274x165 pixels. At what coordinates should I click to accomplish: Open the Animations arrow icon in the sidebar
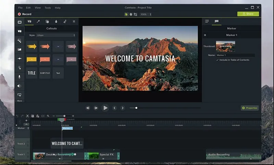click(x=20, y=59)
